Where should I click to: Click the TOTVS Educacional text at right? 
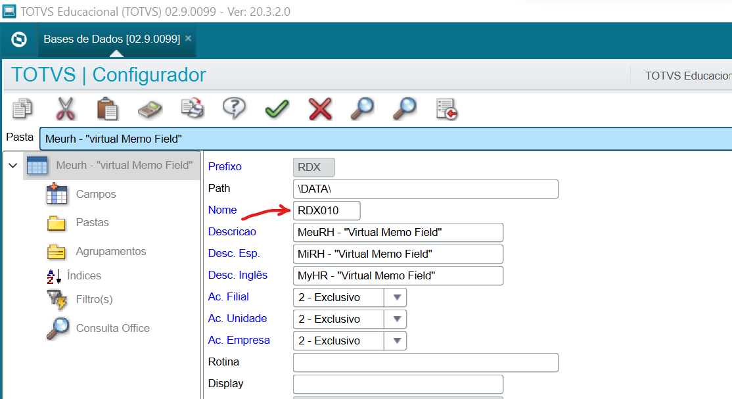pyautogui.click(x=688, y=76)
